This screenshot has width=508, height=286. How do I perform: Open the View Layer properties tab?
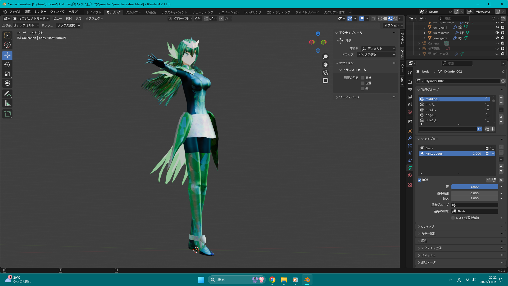pyautogui.click(x=410, y=97)
